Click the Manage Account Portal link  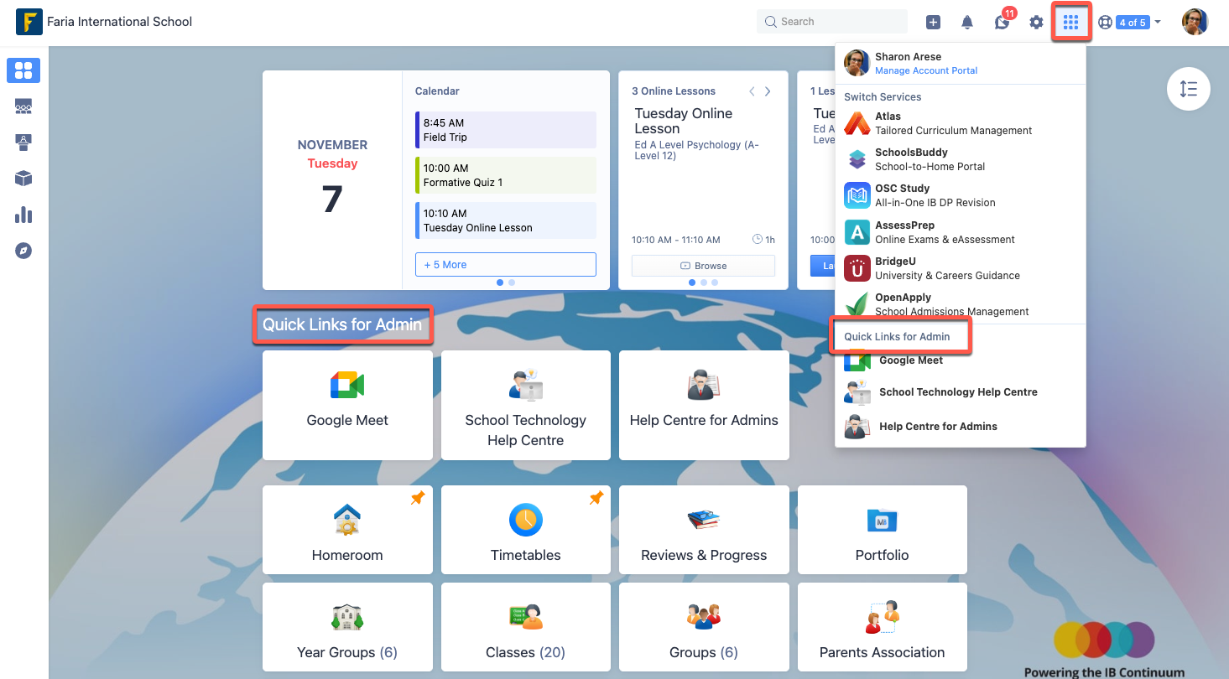coord(926,70)
